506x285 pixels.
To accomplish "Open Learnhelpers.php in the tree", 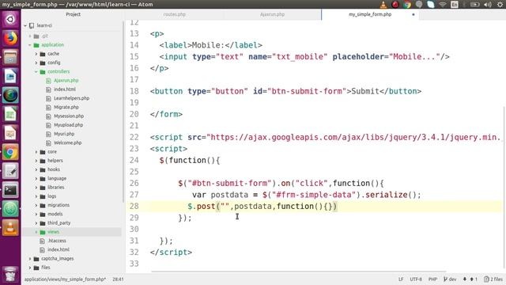I will pyautogui.click(x=71, y=98).
